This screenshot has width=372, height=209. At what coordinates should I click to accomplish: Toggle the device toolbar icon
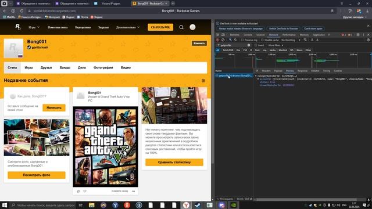223,35
